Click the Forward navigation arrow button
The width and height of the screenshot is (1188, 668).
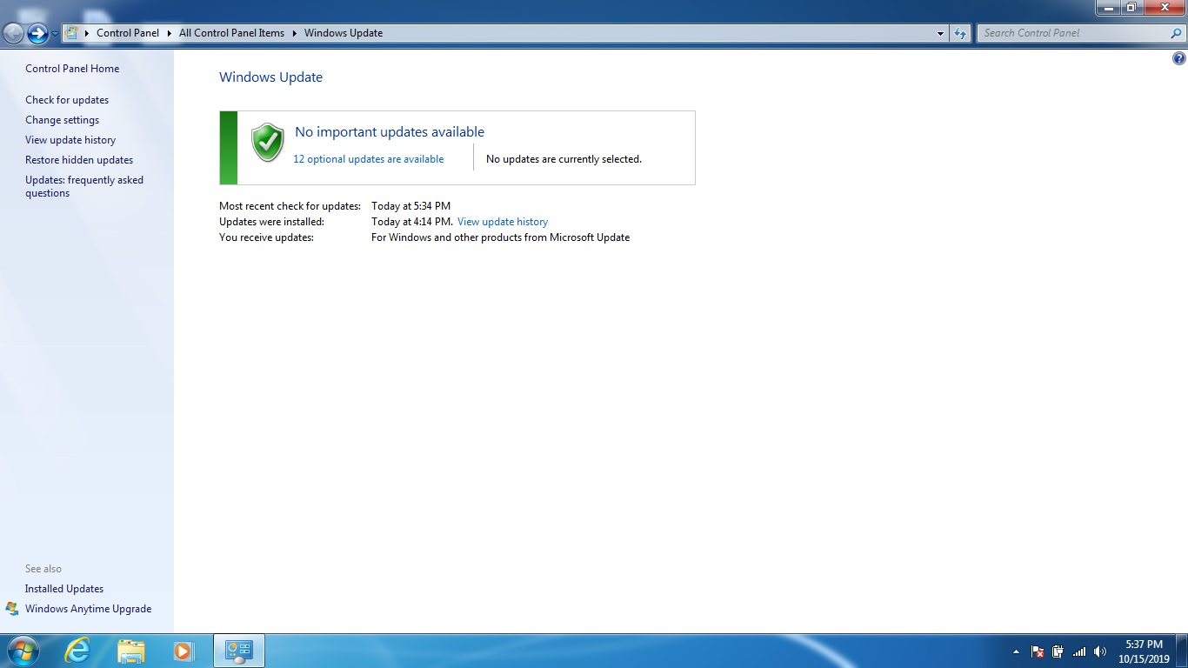coord(37,33)
